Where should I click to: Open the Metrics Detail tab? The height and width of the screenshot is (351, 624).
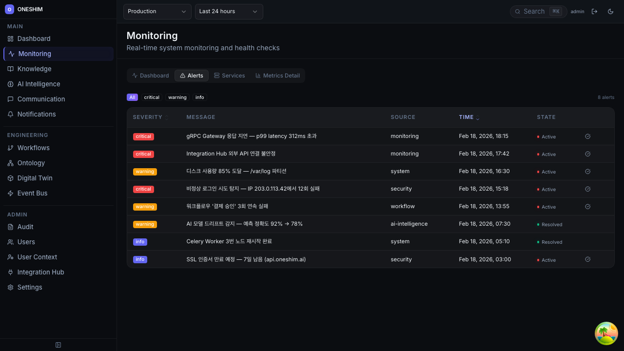277,76
